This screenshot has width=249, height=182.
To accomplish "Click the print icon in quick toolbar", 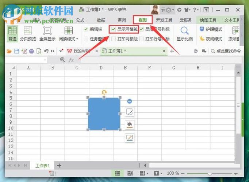I will click(x=31, y=51).
